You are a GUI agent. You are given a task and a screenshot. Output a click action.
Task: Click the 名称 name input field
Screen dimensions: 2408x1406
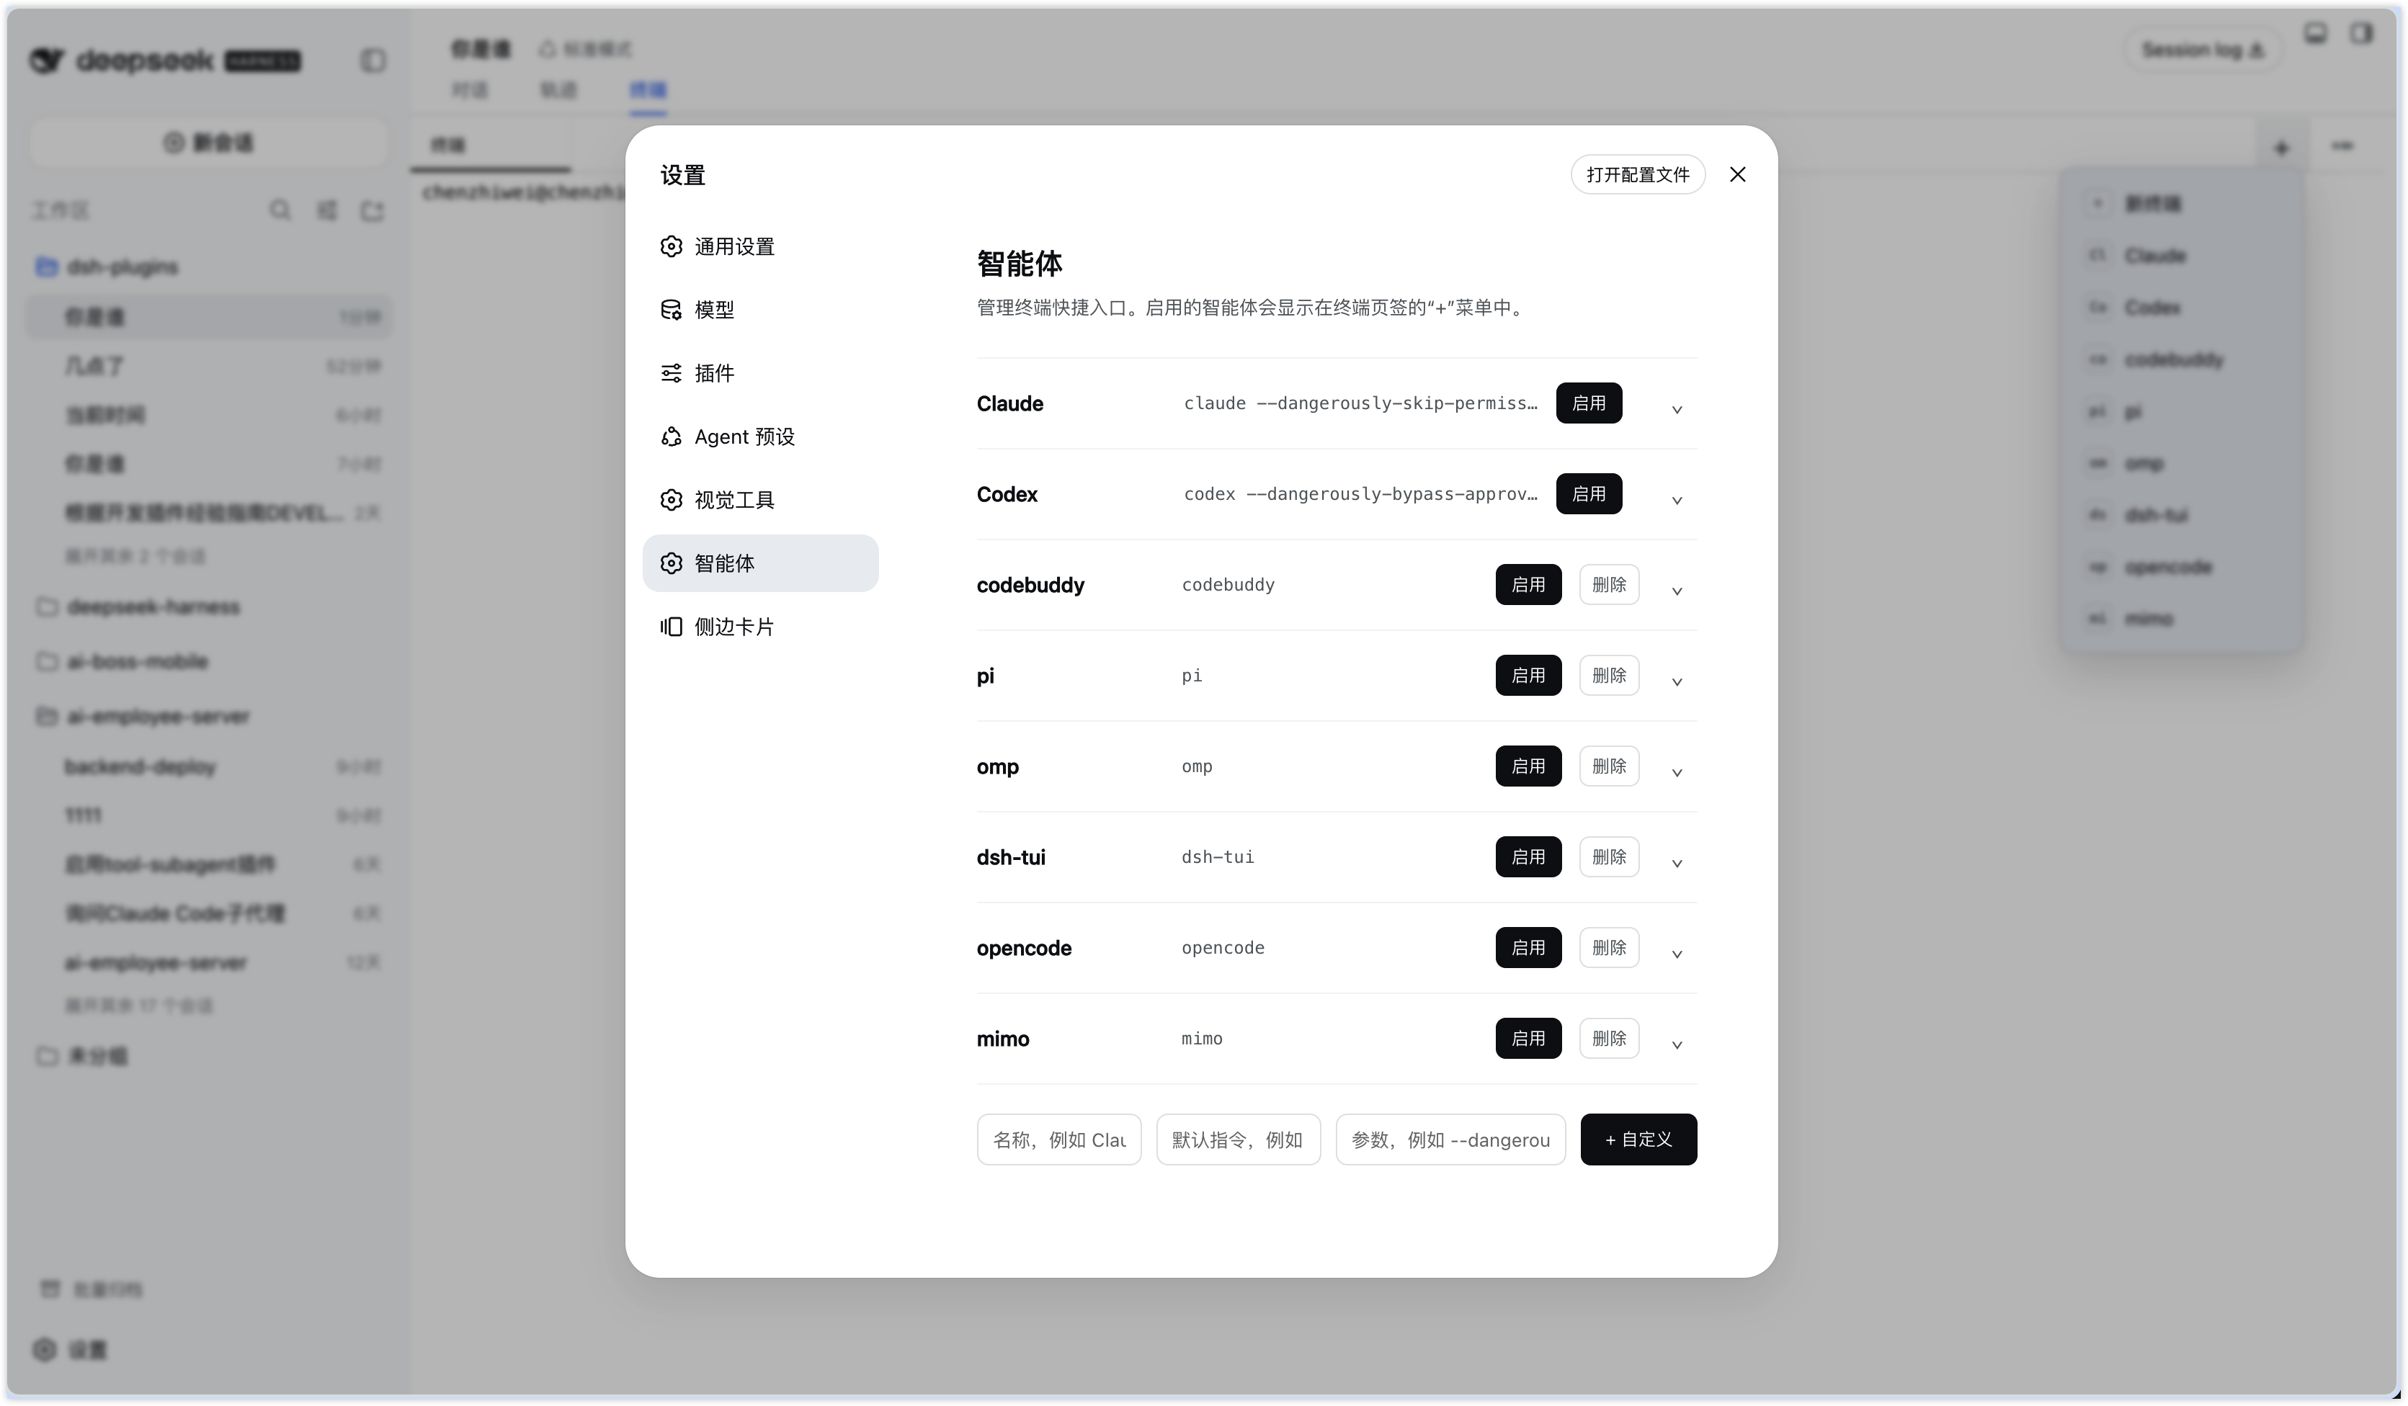click(1058, 1139)
